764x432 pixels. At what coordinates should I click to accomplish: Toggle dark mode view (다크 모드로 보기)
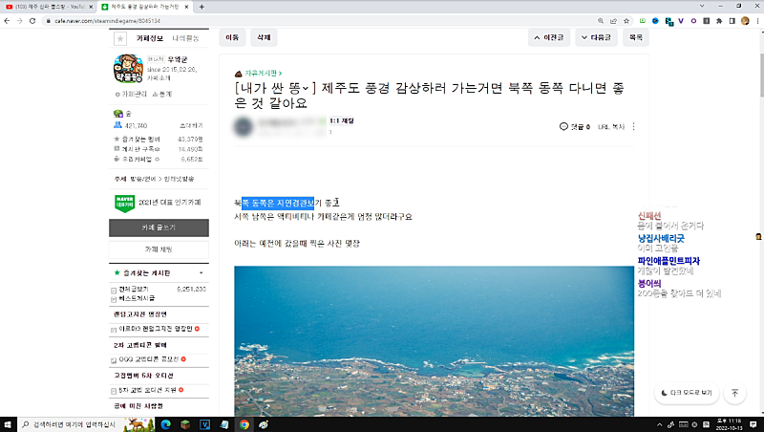tap(686, 393)
